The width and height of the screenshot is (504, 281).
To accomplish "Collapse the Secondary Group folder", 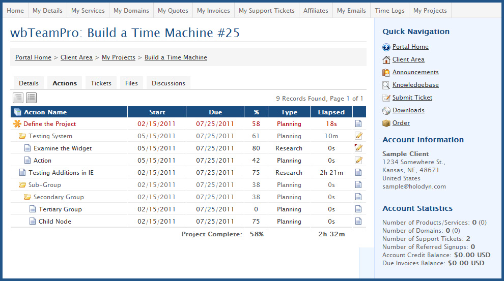I will [x=27, y=197].
